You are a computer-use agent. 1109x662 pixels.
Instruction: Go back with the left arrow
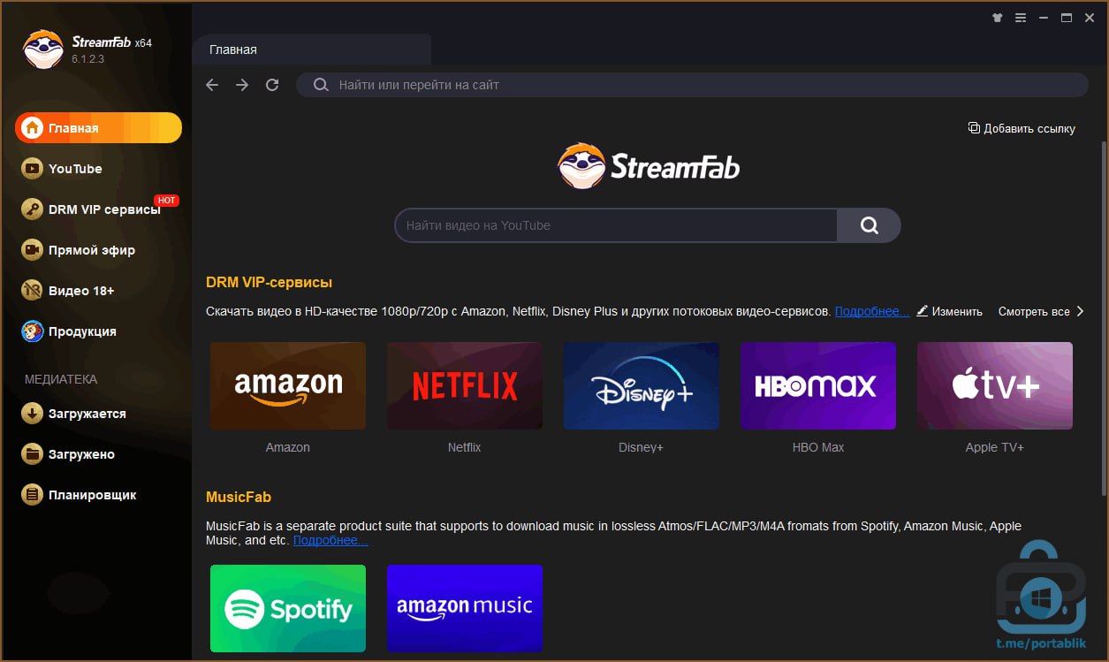pos(212,85)
